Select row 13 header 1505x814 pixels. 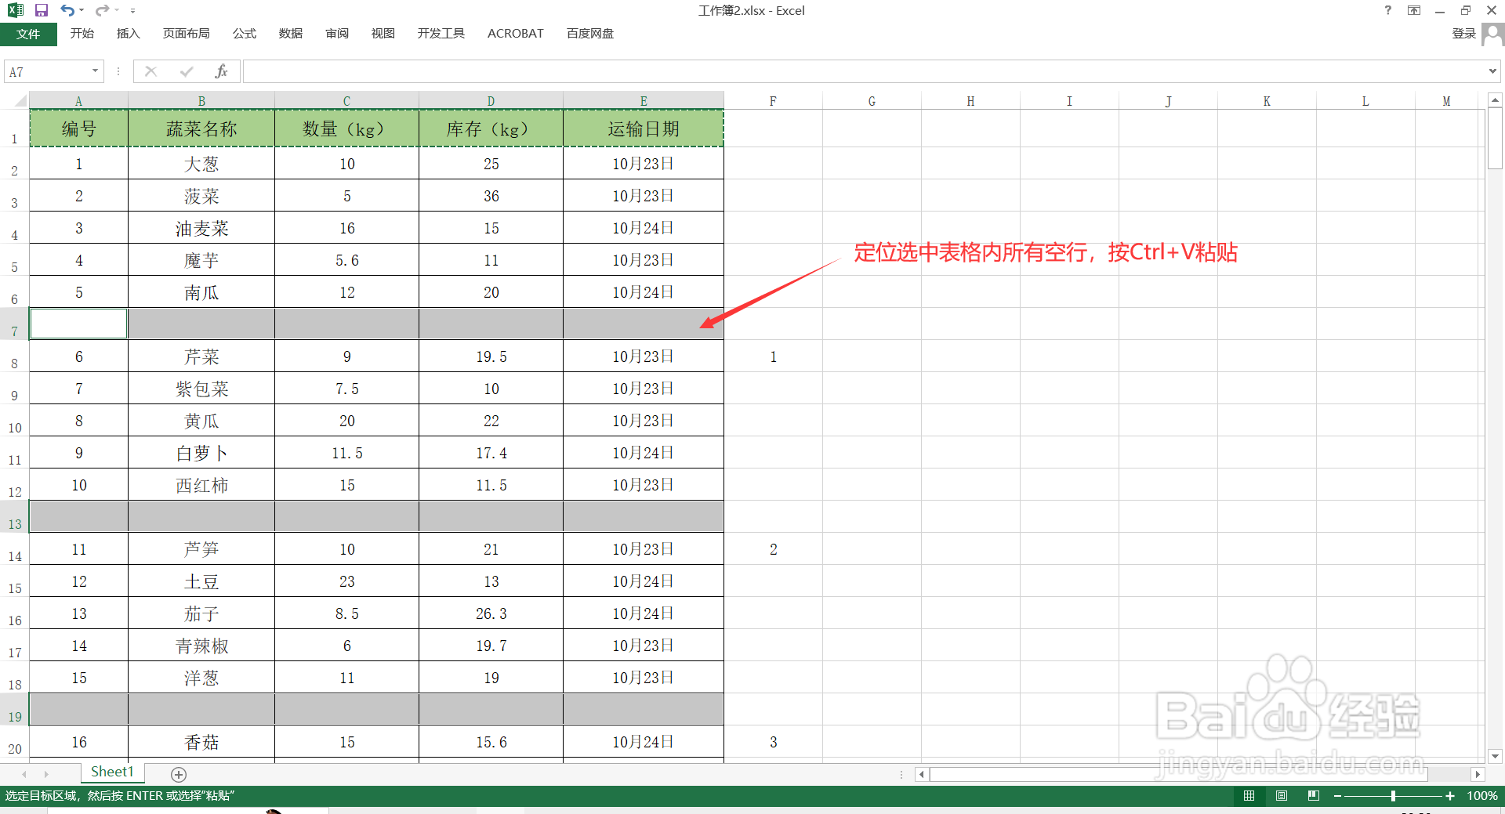coord(15,517)
